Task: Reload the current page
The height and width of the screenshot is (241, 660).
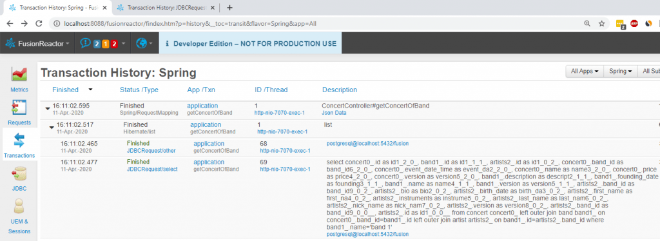Action: 39,24
